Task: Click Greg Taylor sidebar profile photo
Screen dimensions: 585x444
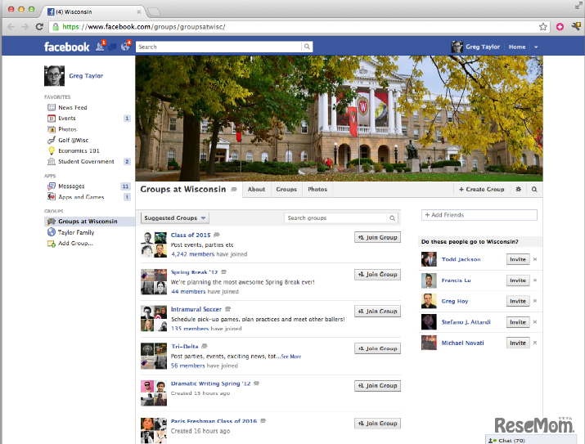Action: (54, 76)
